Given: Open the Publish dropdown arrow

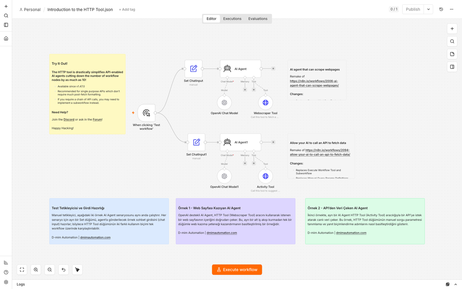Looking at the screenshot, I should pos(428,9).
